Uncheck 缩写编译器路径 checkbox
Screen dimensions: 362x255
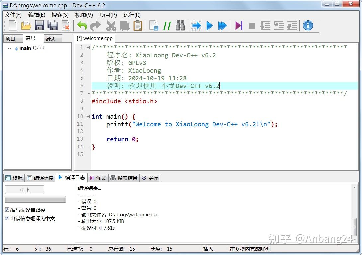pos(7,210)
